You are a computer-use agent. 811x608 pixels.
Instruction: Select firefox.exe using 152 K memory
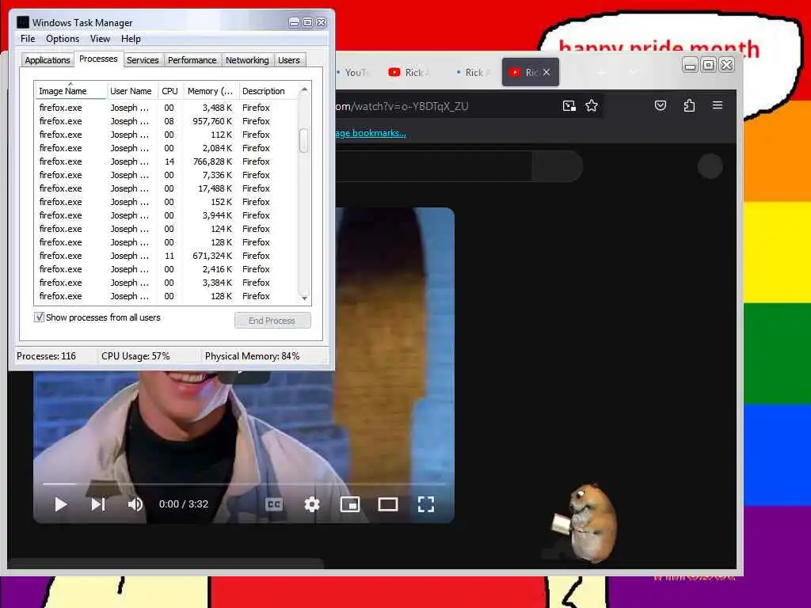pyautogui.click(x=166, y=202)
